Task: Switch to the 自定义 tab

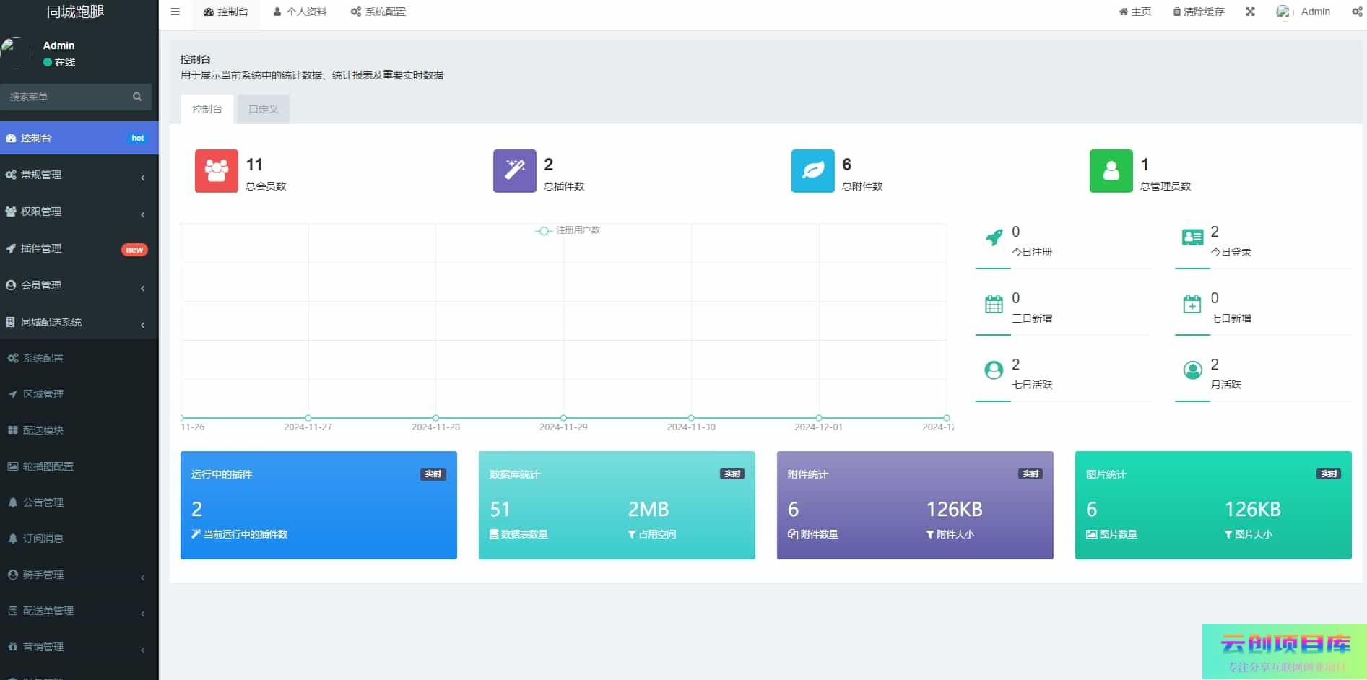Action: (x=263, y=109)
